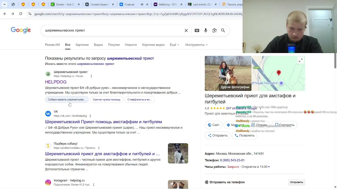Open Стаффопиты и их sitelink chip

pyautogui.click(x=140, y=99)
